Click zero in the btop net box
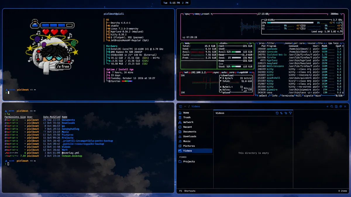 (231, 72)
